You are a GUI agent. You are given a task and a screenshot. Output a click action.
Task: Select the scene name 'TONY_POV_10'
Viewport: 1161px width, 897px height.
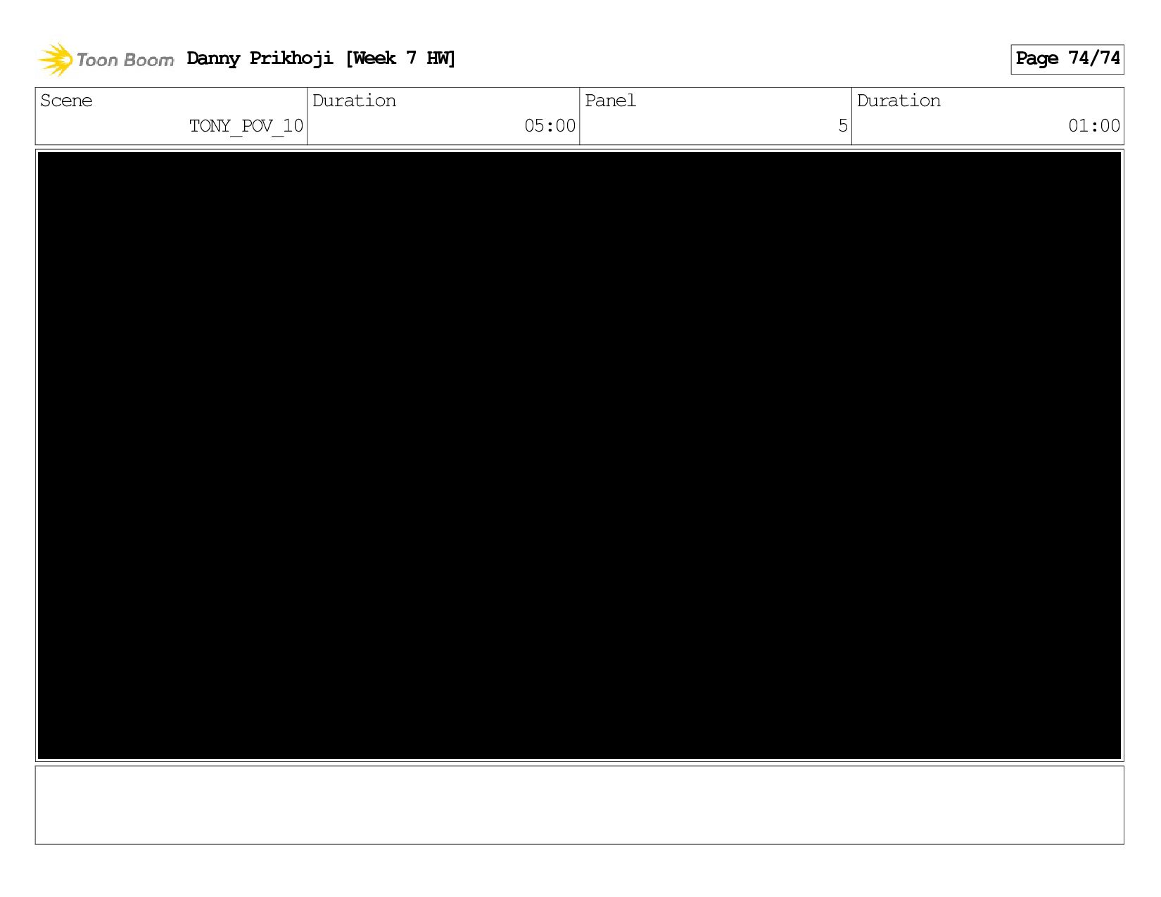tap(246, 126)
